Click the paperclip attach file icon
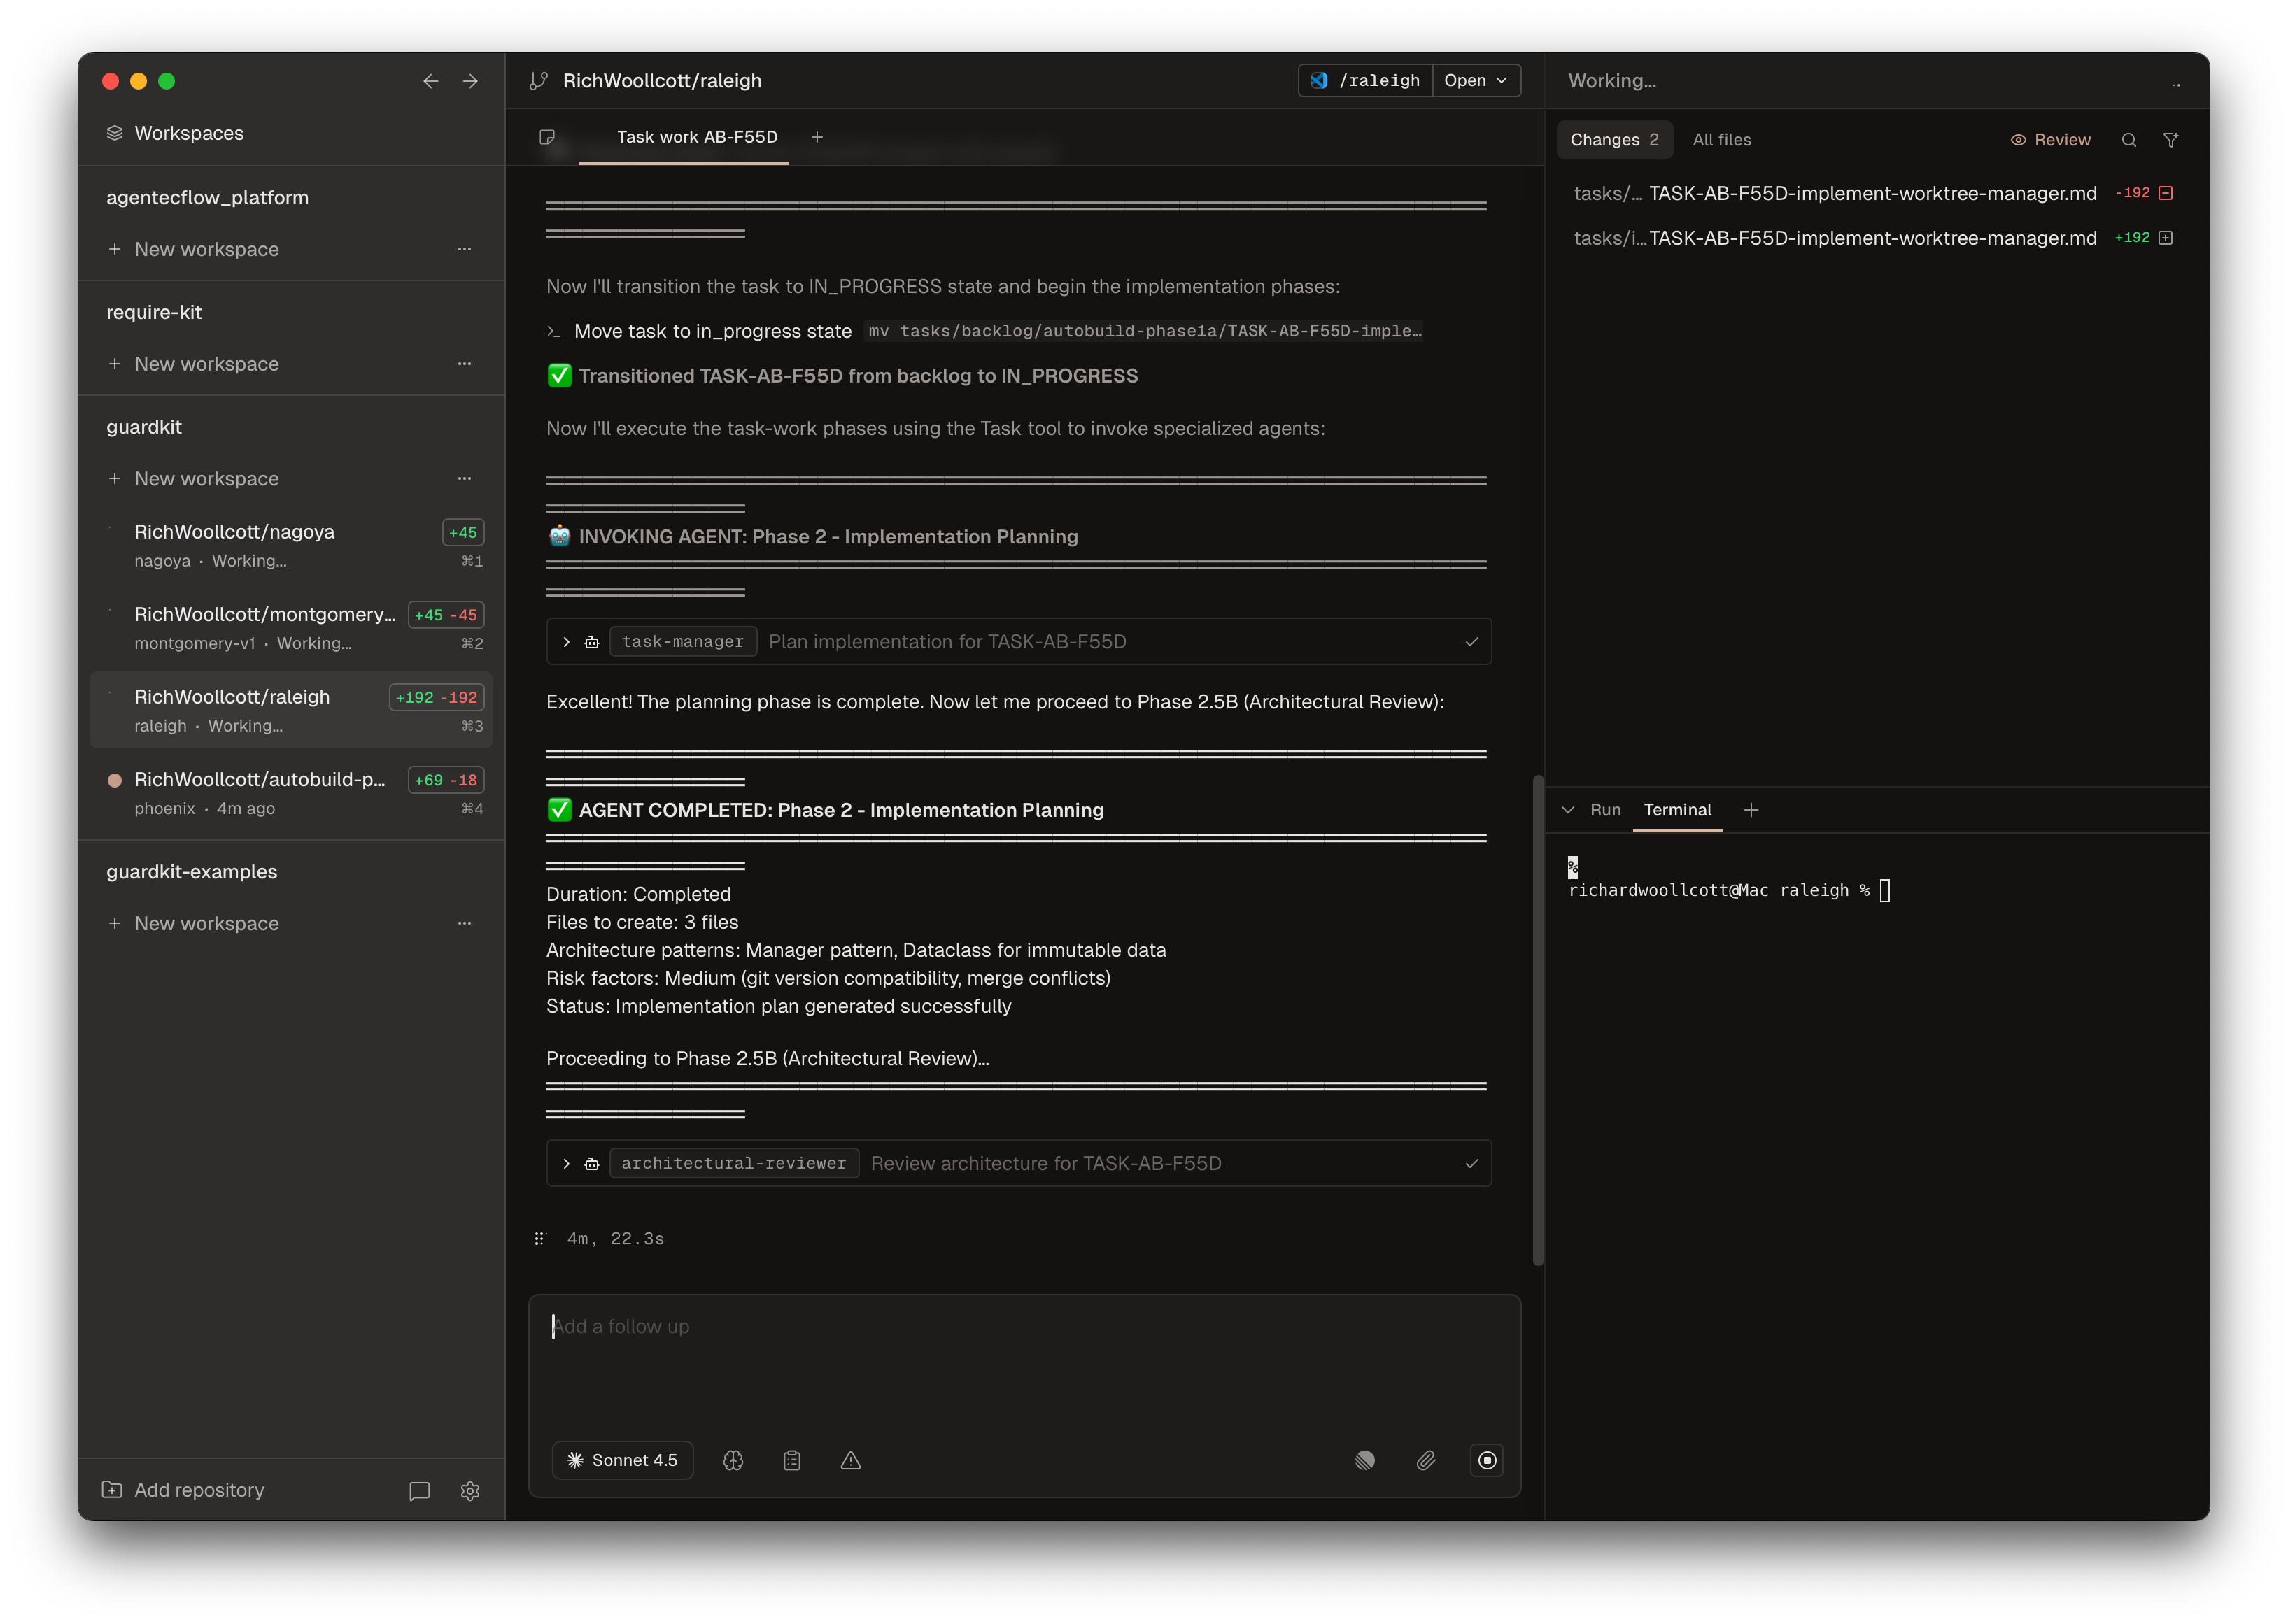The height and width of the screenshot is (1624, 2288). [x=1425, y=1460]
